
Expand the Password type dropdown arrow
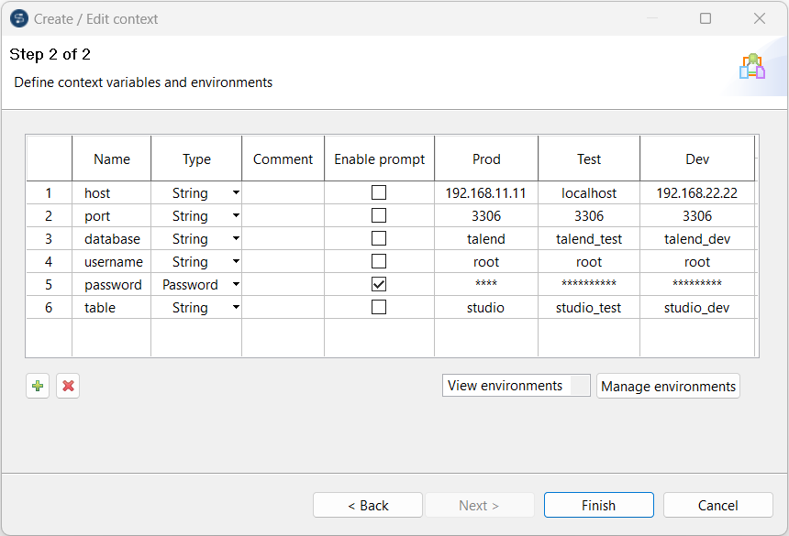(236, 285)
